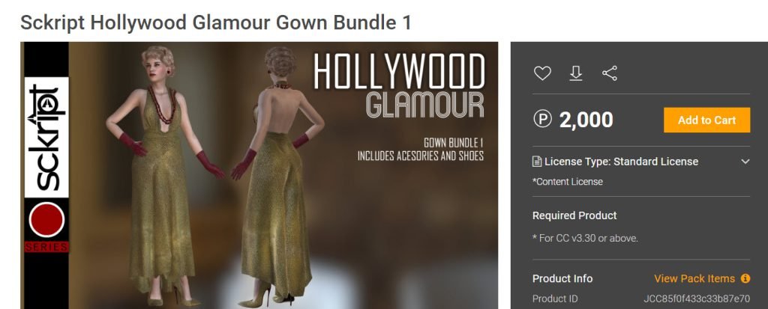Select the Product ID code JCC85f0f433c33b87e70
Viewport: 768px width, 309px height.
click(x=697, y=299)
